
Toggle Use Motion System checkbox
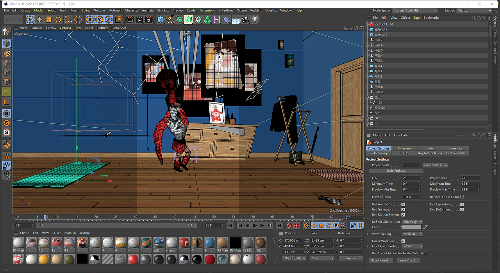[403, 214]
